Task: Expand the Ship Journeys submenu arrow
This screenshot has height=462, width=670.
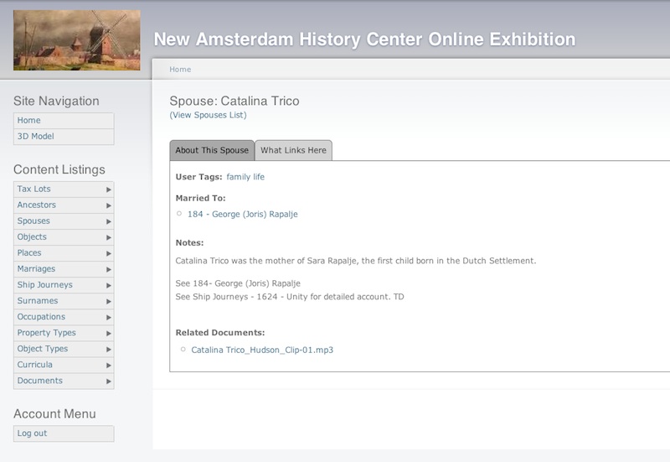Action: [x=109, y=285]
